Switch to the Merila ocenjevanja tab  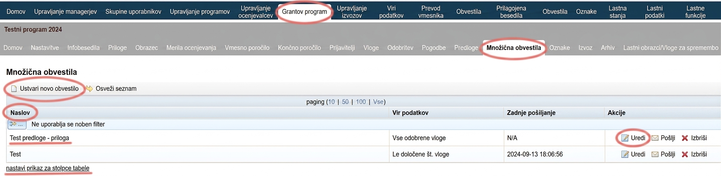pyautogui.click(x=191, y=48)
